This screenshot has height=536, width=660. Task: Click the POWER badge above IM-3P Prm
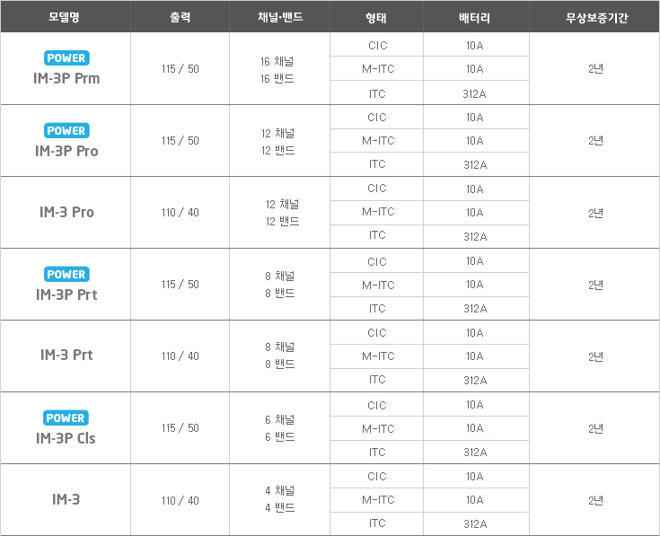pos(66,58)
